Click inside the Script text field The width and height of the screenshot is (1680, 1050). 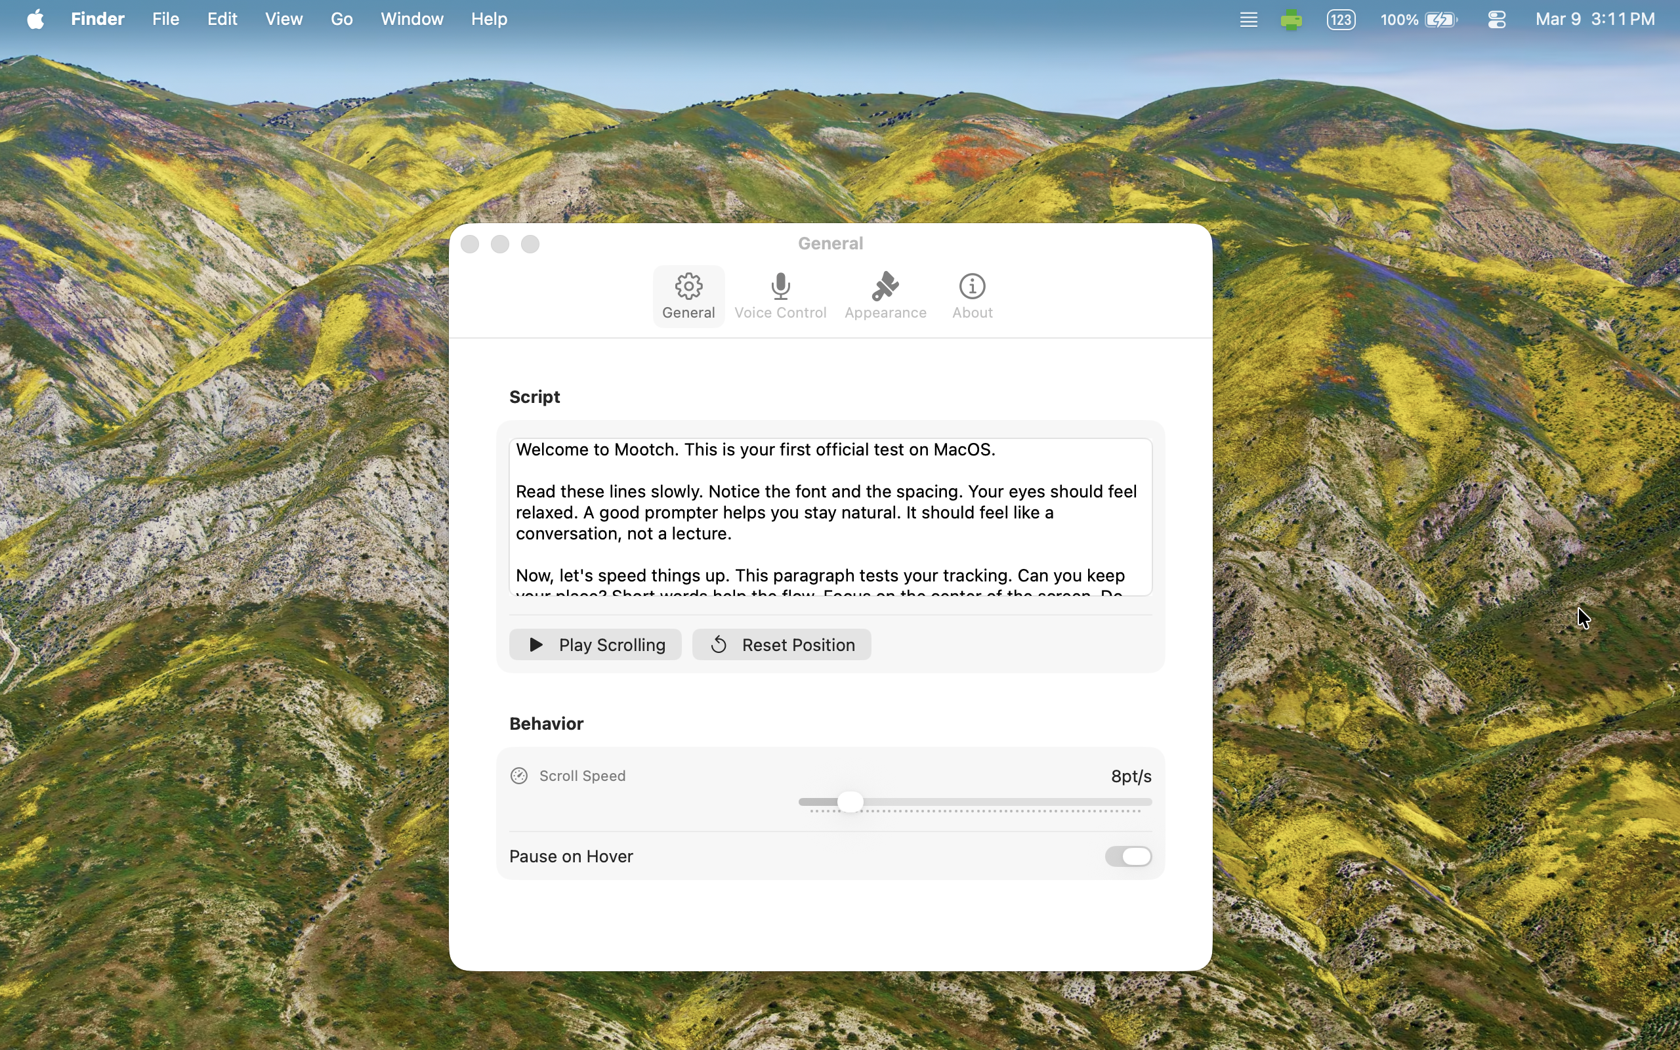point(830,516)
